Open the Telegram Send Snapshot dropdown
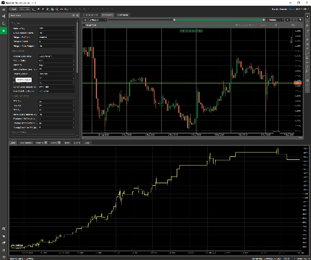Image resolution: width=311 pixels, height=260 pixels. (56, 46)
